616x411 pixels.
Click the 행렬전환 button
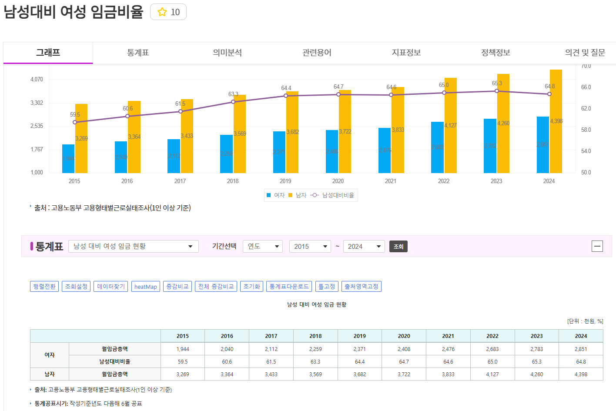(44, 287)
